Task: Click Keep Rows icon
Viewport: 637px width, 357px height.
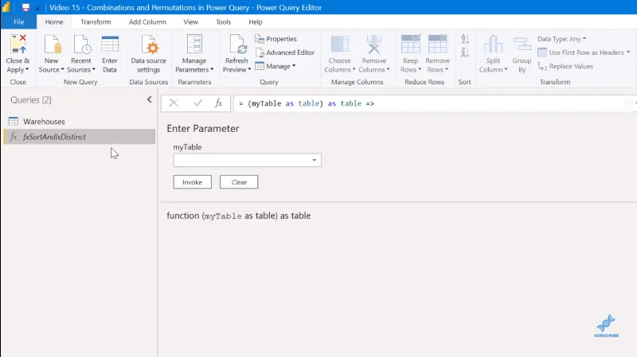Action: (410, 44)
